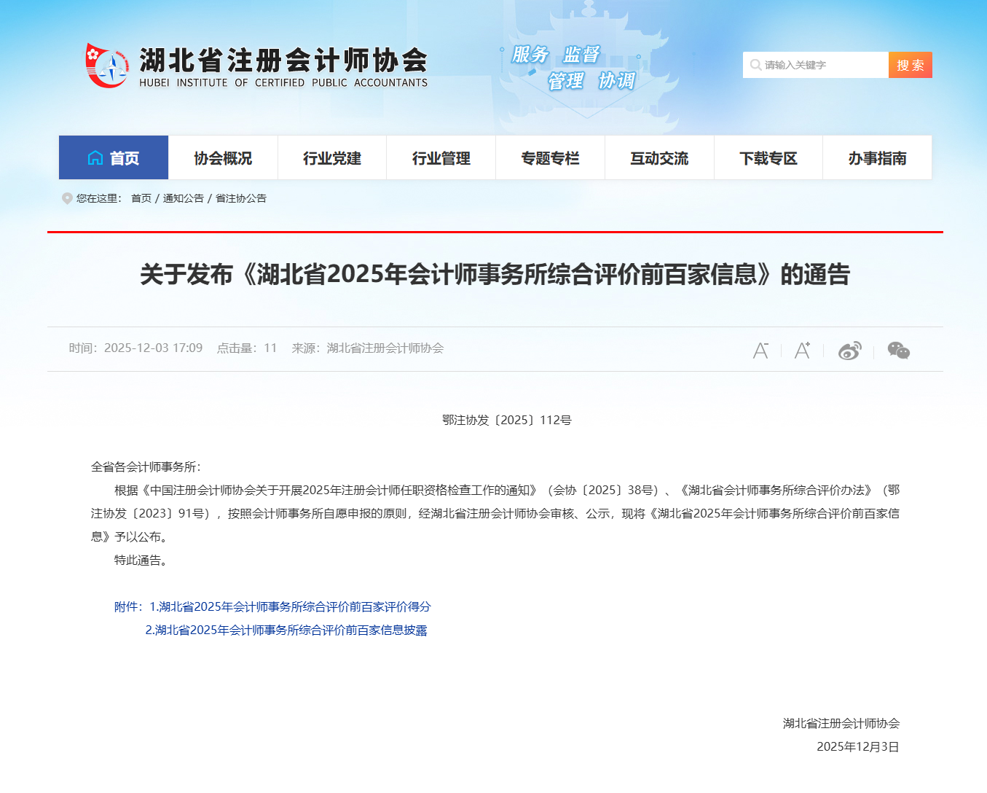Open the 协会概况 menu
The width and height of the screenshot is (987, 793).
pos(222,157)
